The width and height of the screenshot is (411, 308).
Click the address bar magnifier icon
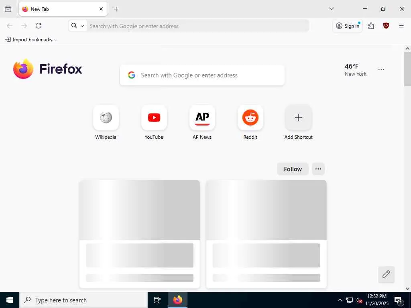point(74,26)
